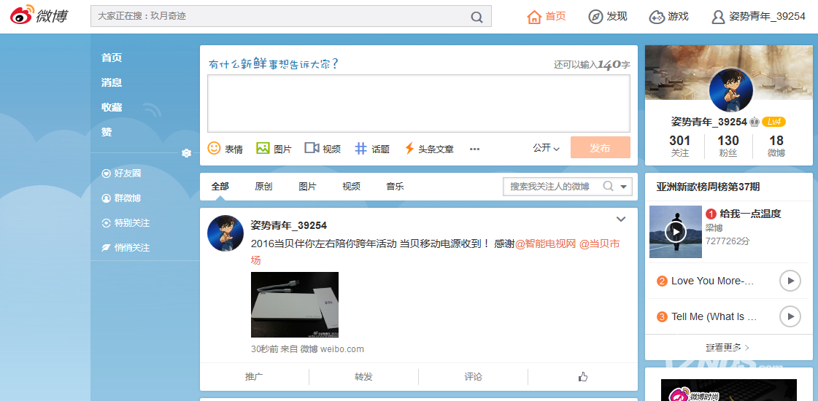The width and height of the screenshot is (818, 401).
Task: Open the @智能电视网 mention
Action: coord(545,244)
